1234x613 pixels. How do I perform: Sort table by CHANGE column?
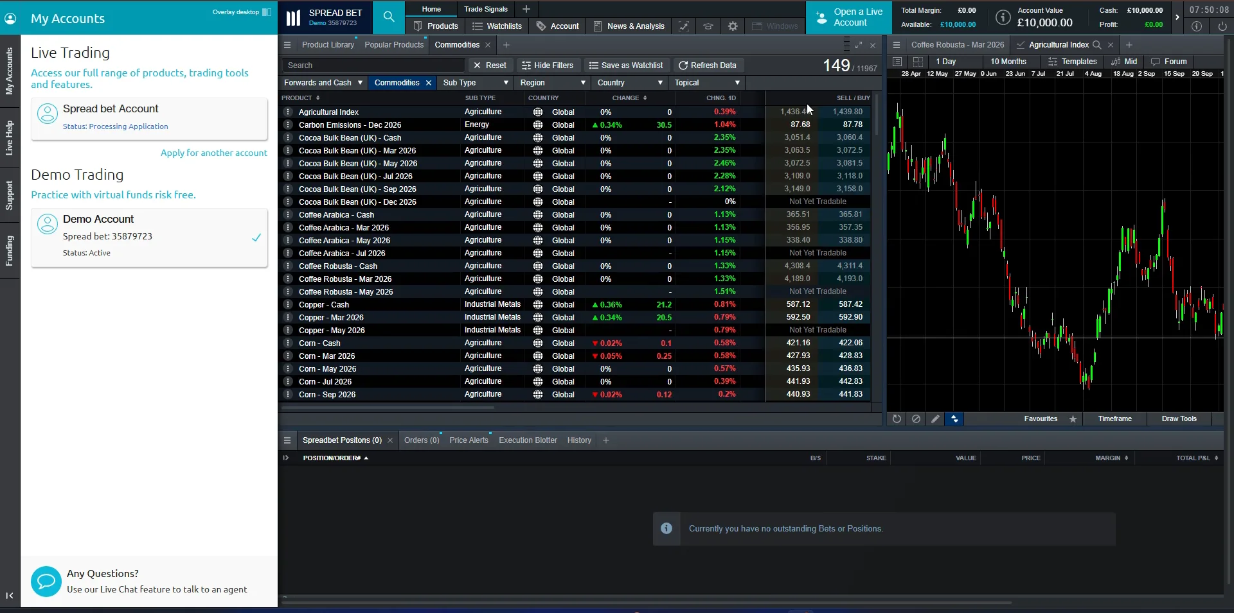coord(629,98)
